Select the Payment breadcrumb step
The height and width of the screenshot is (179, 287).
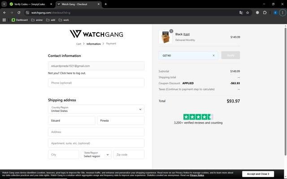coord(111,43)
